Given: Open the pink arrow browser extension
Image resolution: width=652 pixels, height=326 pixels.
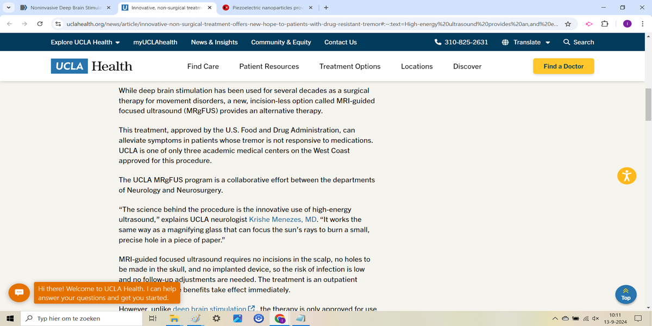Looking at the screenshot, I should [589, 24].
